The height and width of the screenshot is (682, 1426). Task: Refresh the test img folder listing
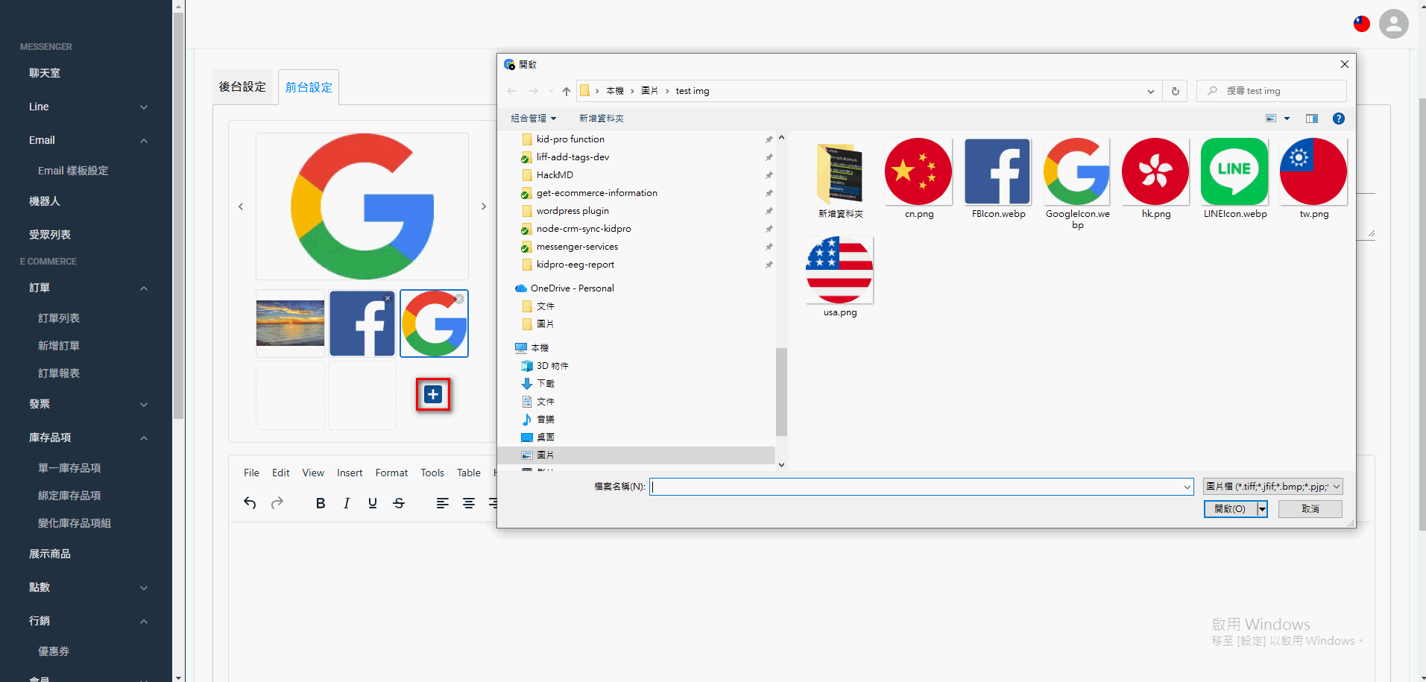[x=1176, y=91]
